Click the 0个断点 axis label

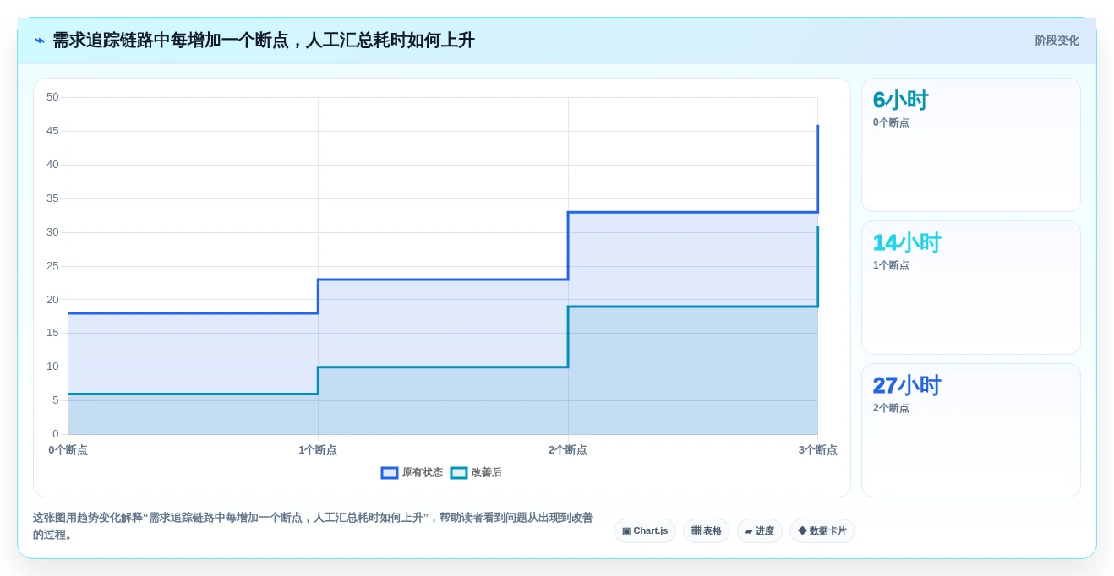pyautogui.click(x=68, y=450)
